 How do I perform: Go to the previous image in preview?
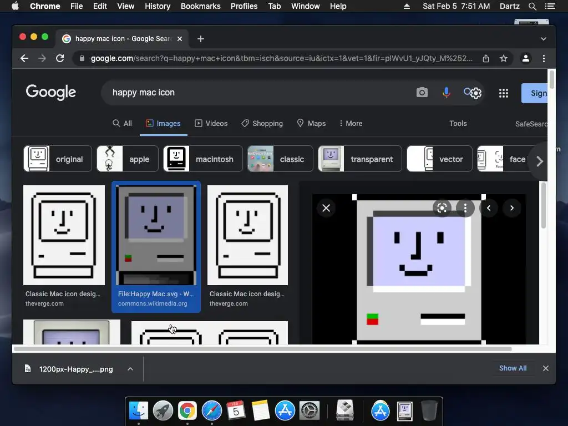tap(489, 208)
